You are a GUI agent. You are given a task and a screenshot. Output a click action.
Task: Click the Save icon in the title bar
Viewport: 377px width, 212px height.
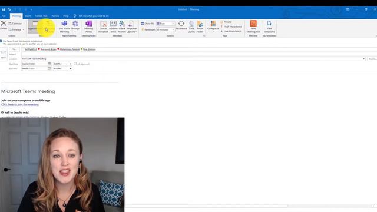point(4,9)
